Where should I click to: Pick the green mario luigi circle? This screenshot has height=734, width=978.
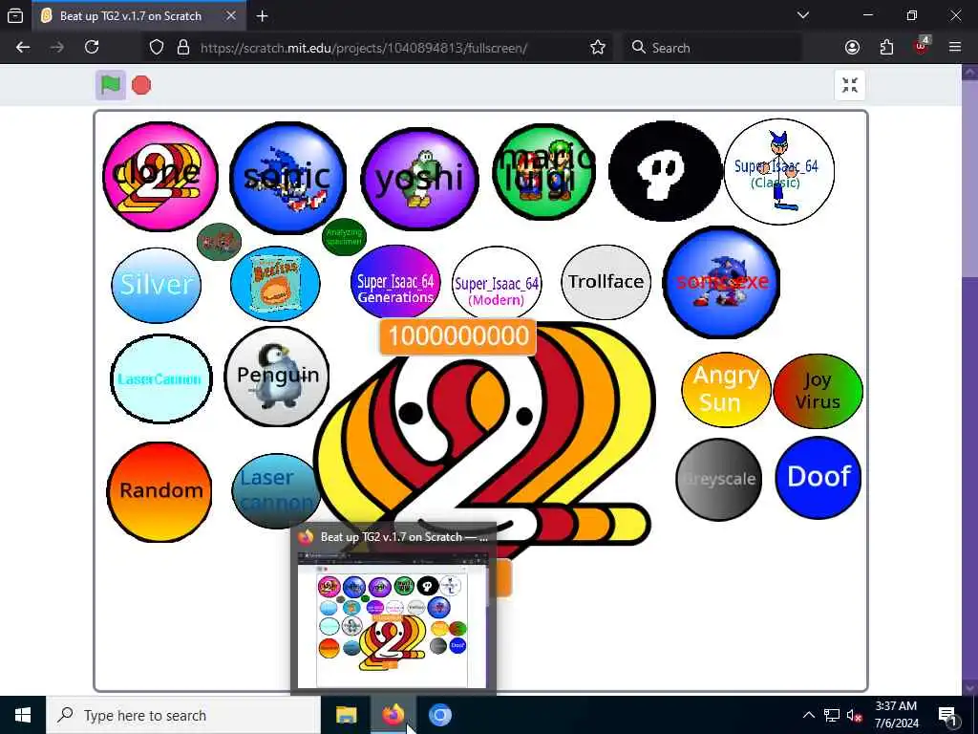click(543, 172)
